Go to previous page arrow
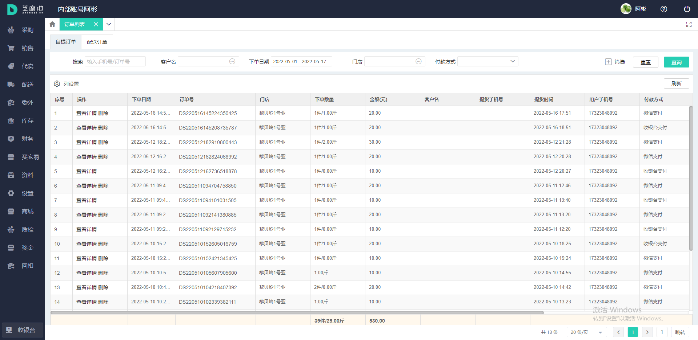This screenshot has width=698, height=340. [618, 332]
